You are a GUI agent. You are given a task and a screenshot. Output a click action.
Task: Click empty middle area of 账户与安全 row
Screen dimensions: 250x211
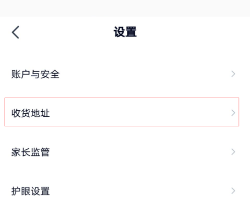(145, 74)
